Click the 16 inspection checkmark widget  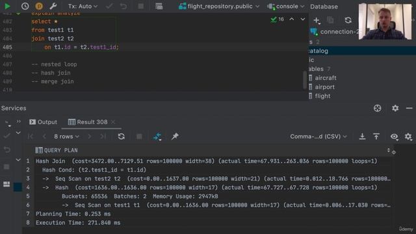278,19
